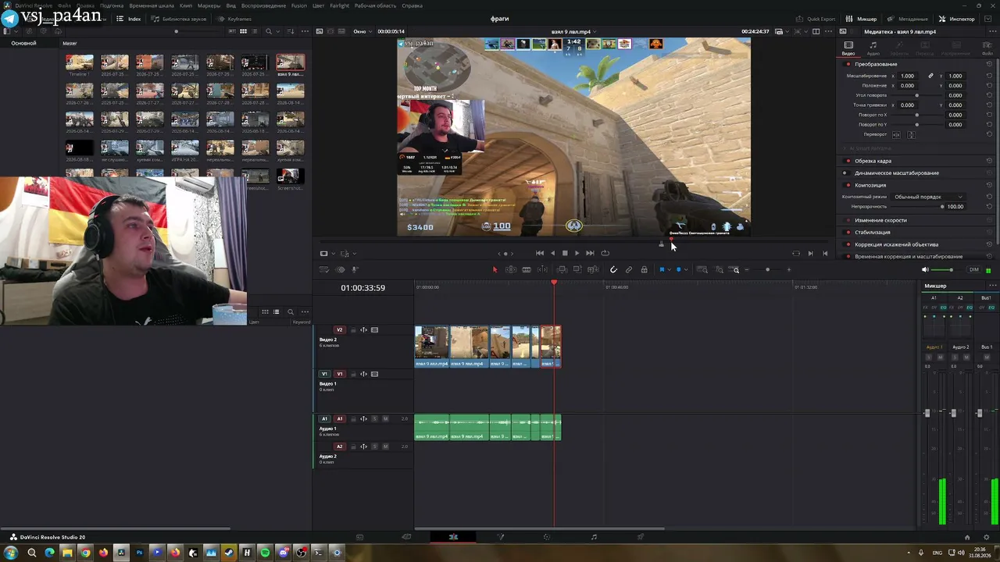Viewport: 1000px width, 562px height.
Task: Open Композитный режим dropdown
Action: [x=928, y=197]
